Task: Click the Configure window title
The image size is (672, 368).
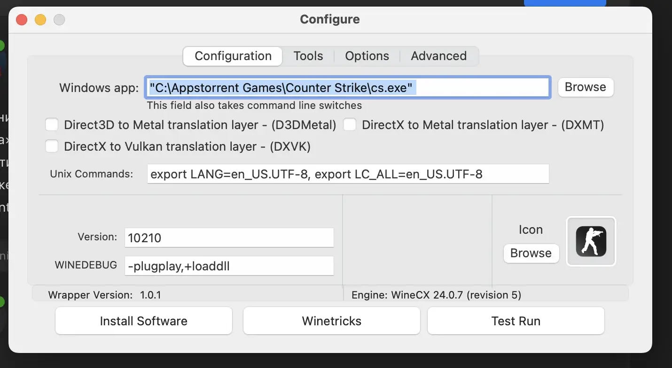Action: pos(330,19)
